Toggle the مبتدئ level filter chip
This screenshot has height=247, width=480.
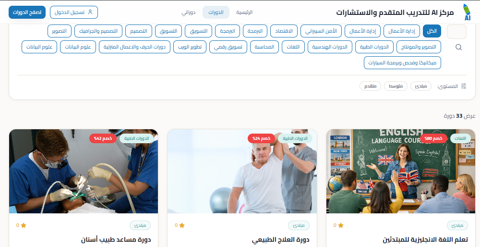421,86
